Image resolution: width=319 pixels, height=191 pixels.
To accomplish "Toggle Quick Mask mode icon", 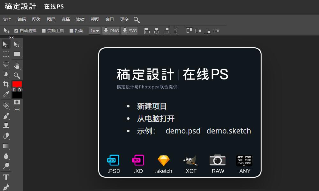I will 17,102.
